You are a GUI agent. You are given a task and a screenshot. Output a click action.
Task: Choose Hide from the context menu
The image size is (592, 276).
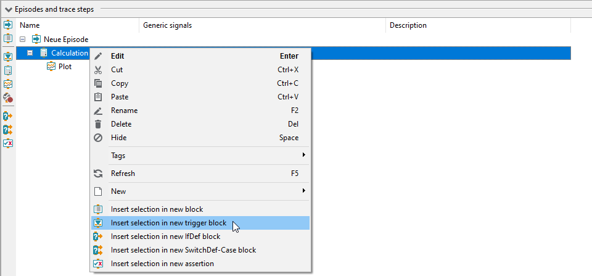[x=200, y=138]
